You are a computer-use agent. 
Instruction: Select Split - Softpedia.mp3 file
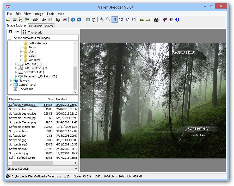(x=43, y=158)
